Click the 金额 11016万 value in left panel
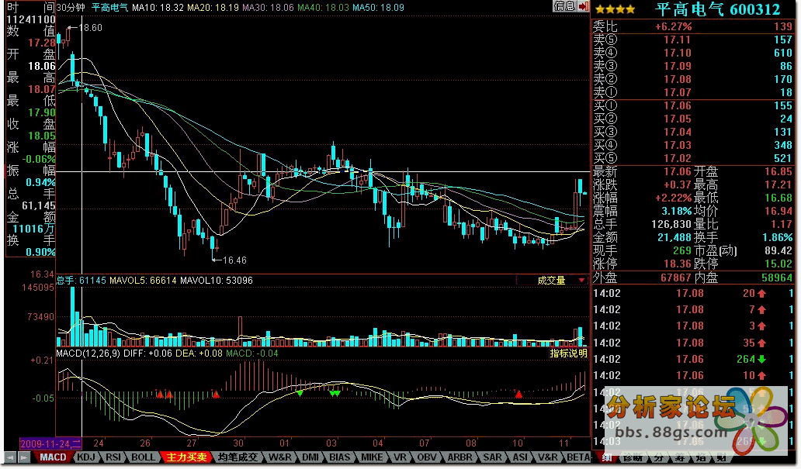Viewport: 801px width, 469px height. pos(33,229)
